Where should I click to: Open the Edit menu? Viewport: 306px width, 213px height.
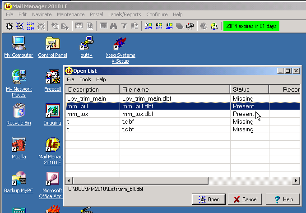pyautogui.click(x=23, y=14)
